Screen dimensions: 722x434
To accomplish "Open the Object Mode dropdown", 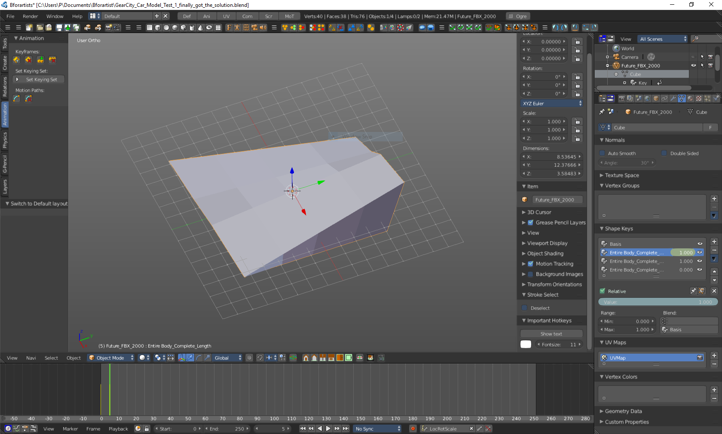I will point(111,358).
